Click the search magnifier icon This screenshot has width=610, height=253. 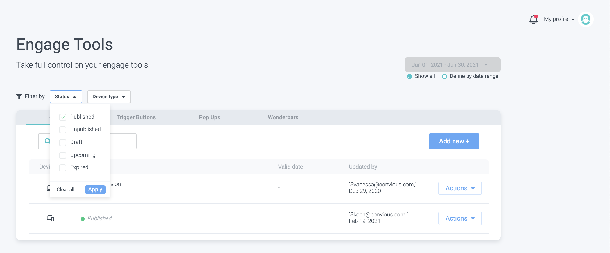47,141
